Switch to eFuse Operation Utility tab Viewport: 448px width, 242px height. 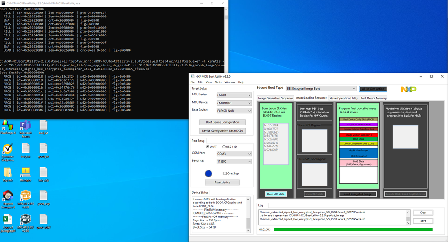coord(344,98)
